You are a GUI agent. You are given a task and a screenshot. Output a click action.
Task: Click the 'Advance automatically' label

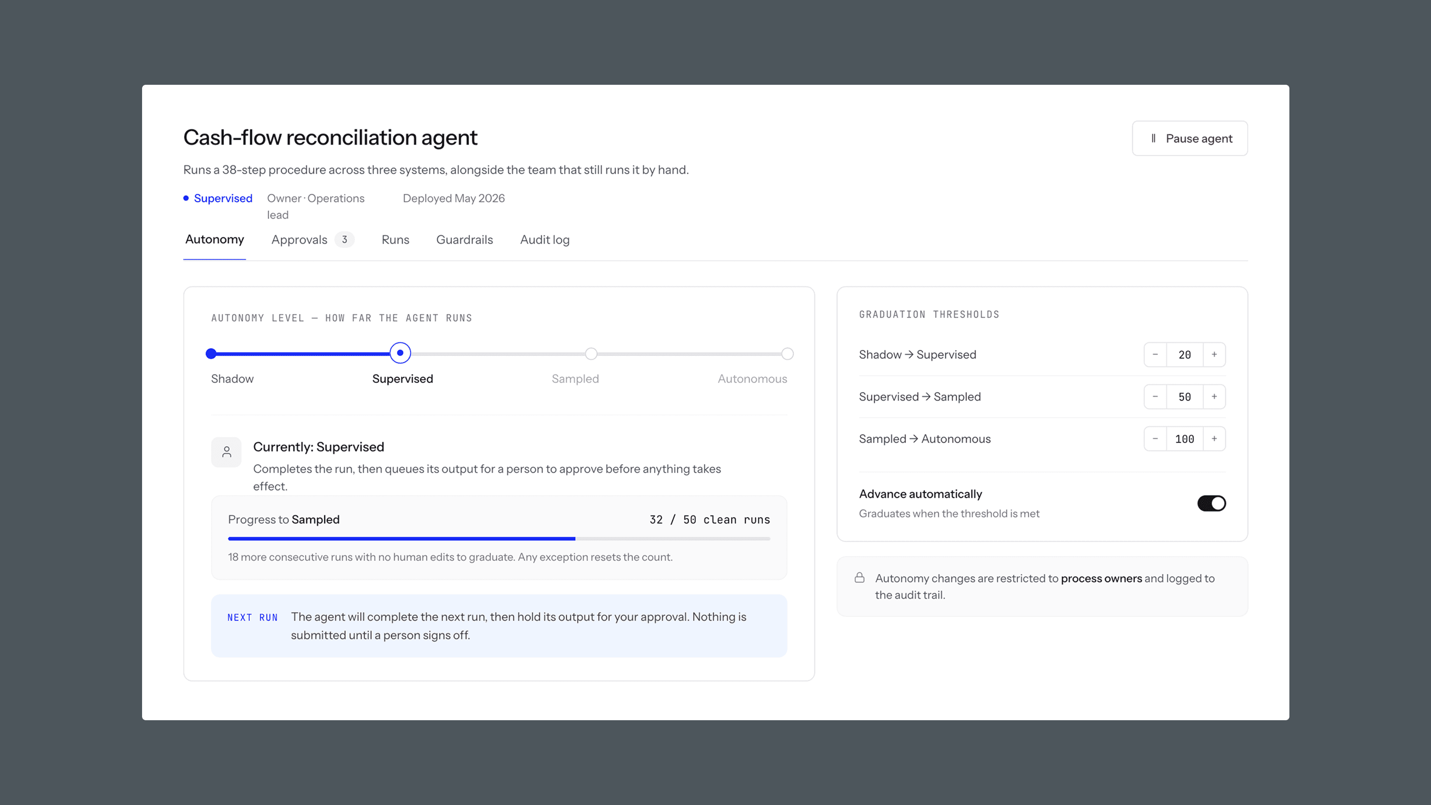tap(920, 494)
